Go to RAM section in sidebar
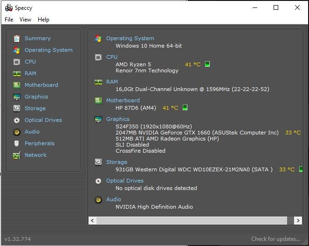The image size is (309, 246). [30, 73]
